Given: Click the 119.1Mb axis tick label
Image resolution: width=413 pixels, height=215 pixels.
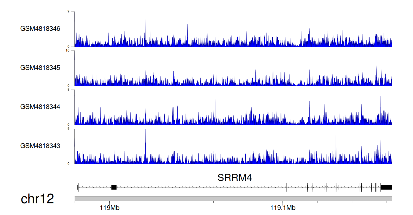Looking at the screenshot, I should pos(283,208).
